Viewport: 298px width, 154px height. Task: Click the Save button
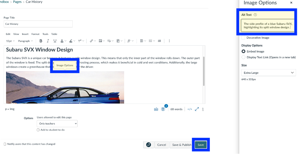[x=201, y=145]
